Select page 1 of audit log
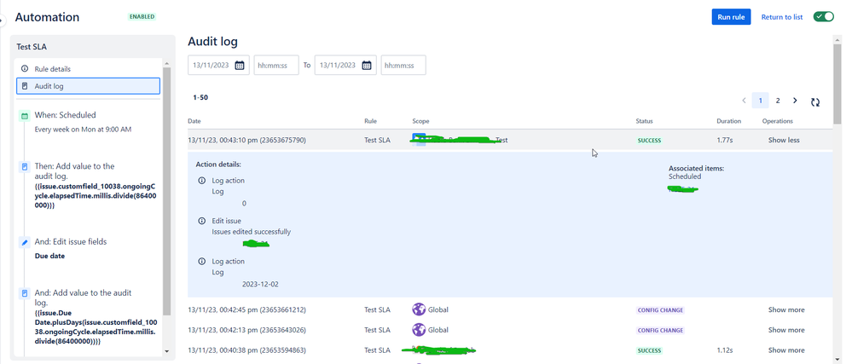Image resolution: width=852 pixels, height=364 pixels. pos(760,101)
